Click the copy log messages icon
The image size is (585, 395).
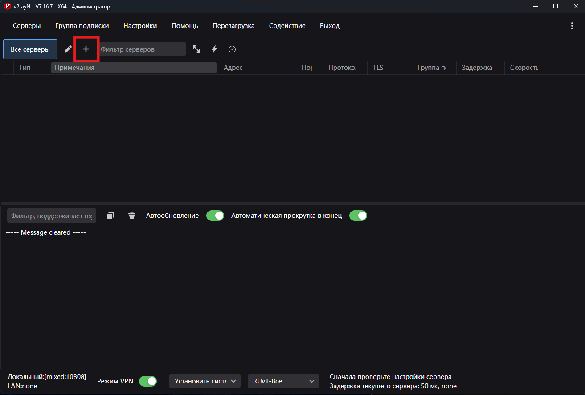(x=110, y=216)
